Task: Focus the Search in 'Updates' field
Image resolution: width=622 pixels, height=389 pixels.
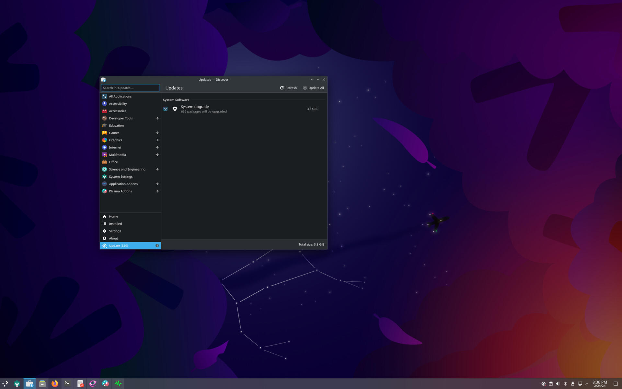Action: click(131, 88)
